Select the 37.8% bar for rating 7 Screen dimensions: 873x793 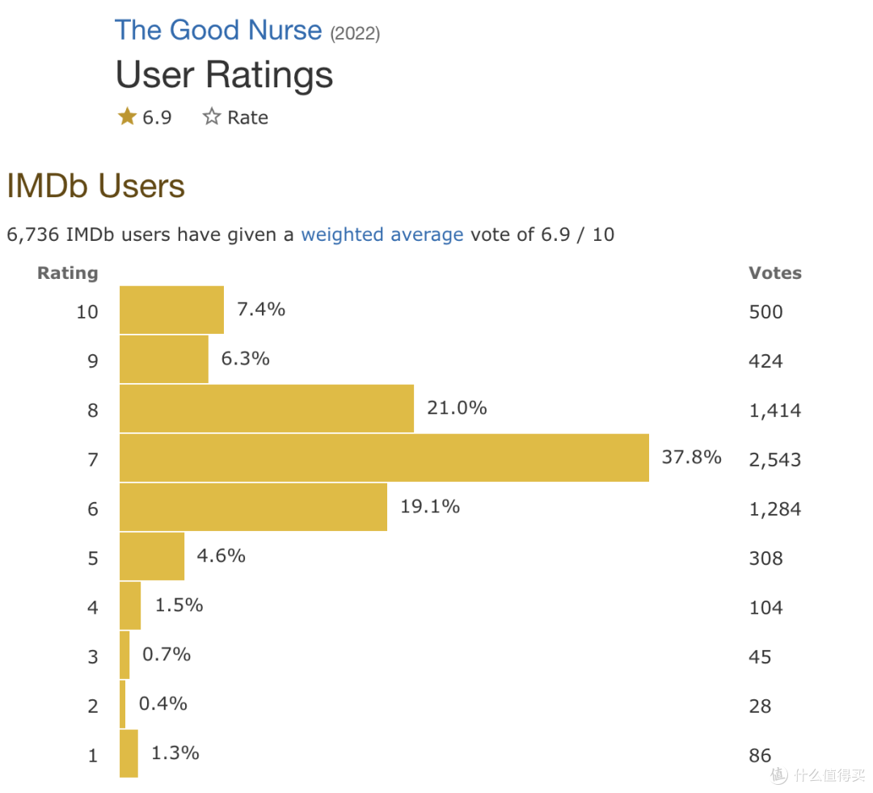384,458
